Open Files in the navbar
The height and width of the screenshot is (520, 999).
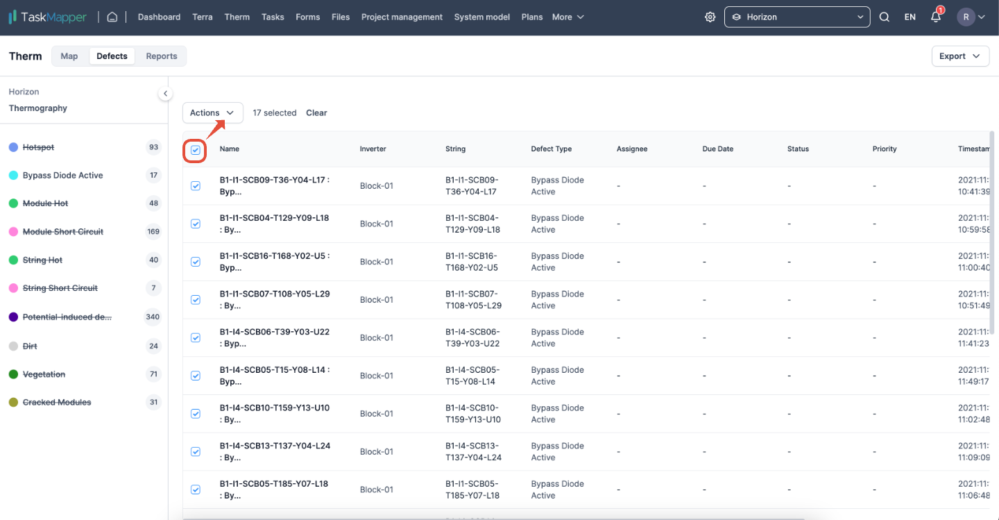point(341,17)
